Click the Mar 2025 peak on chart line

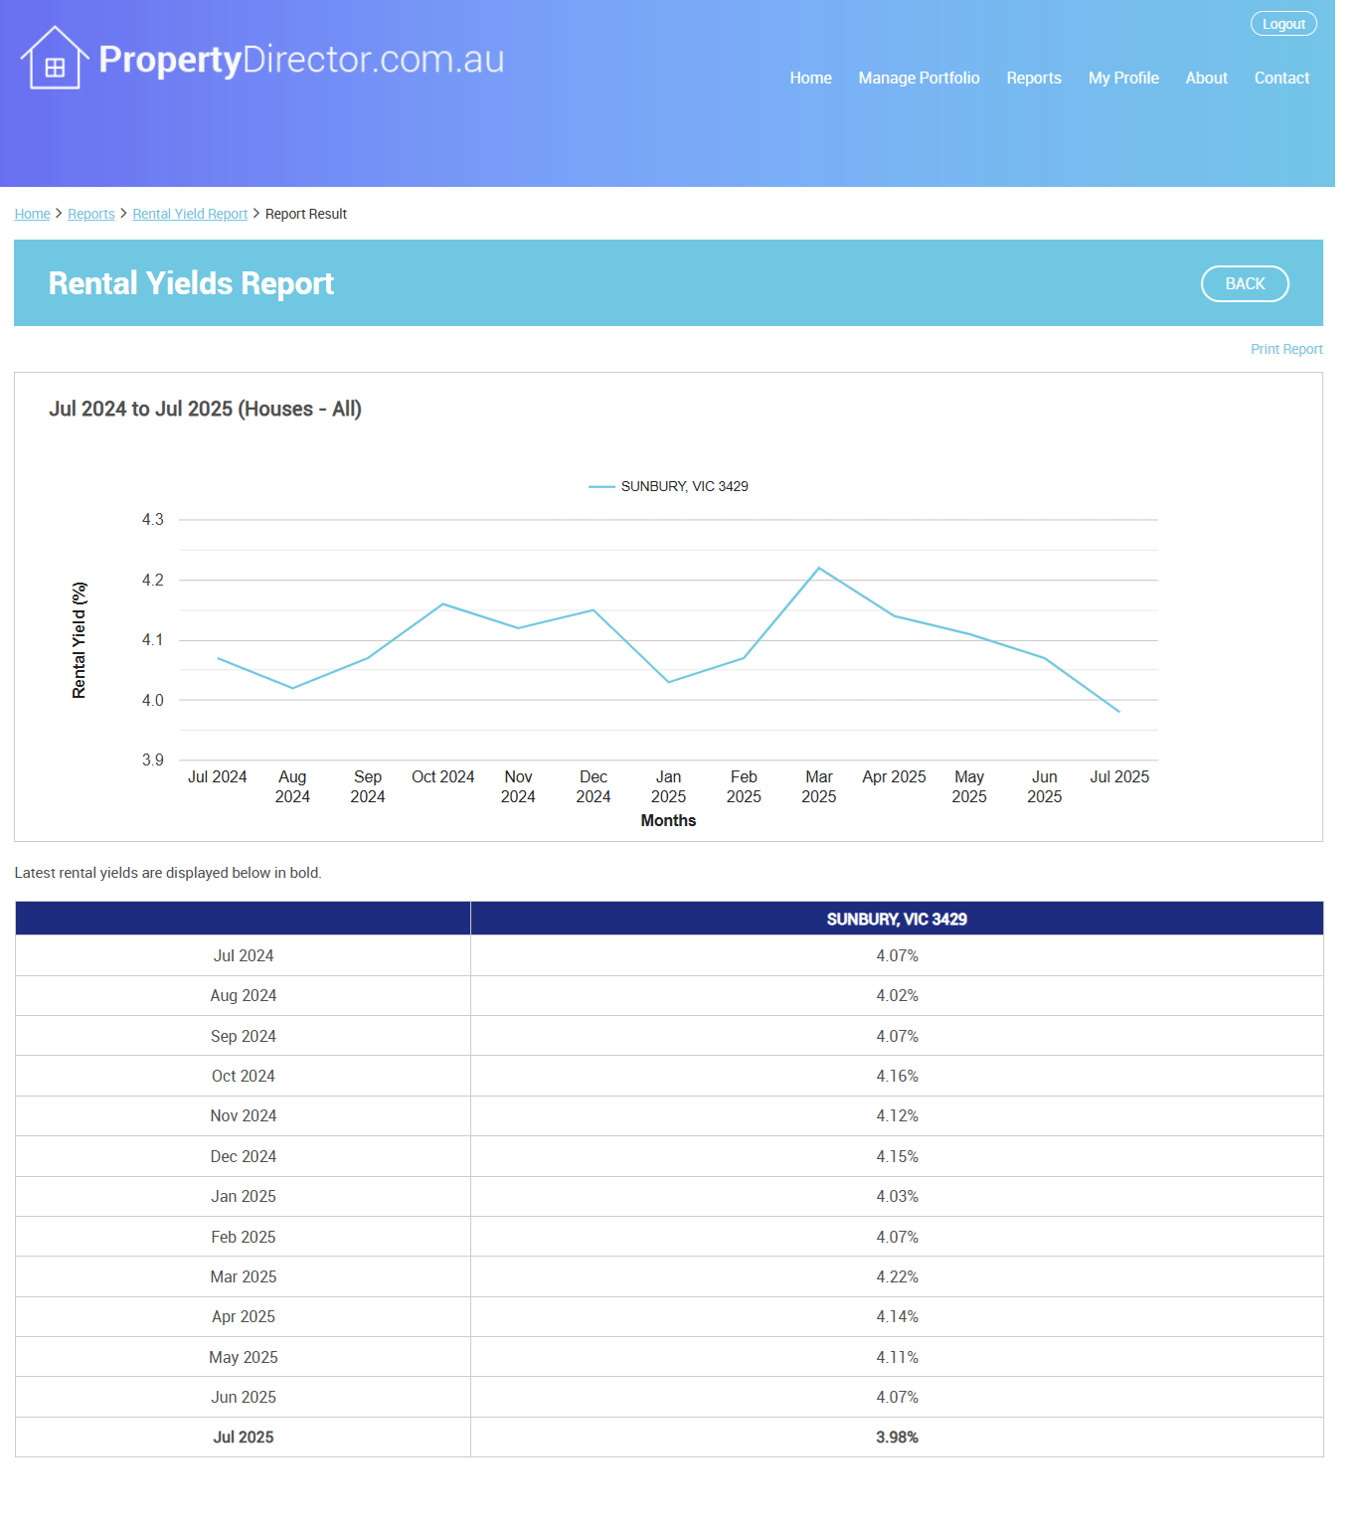point(819,568)
